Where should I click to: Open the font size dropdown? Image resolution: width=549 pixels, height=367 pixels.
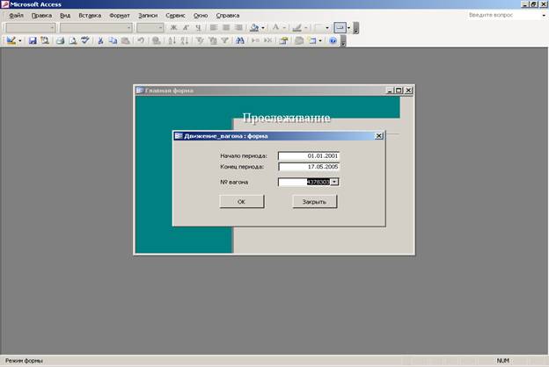click(x=160, y=28)
